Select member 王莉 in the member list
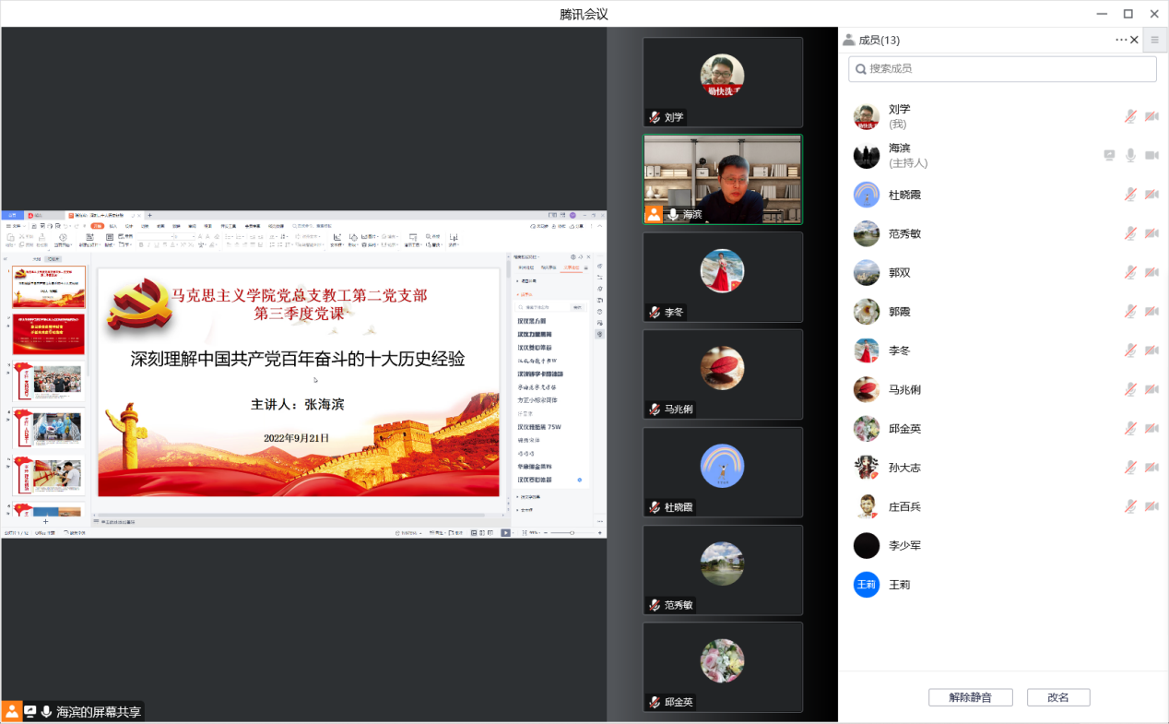Viewport: 1169px width, 724px height. (x=899, y=585)
